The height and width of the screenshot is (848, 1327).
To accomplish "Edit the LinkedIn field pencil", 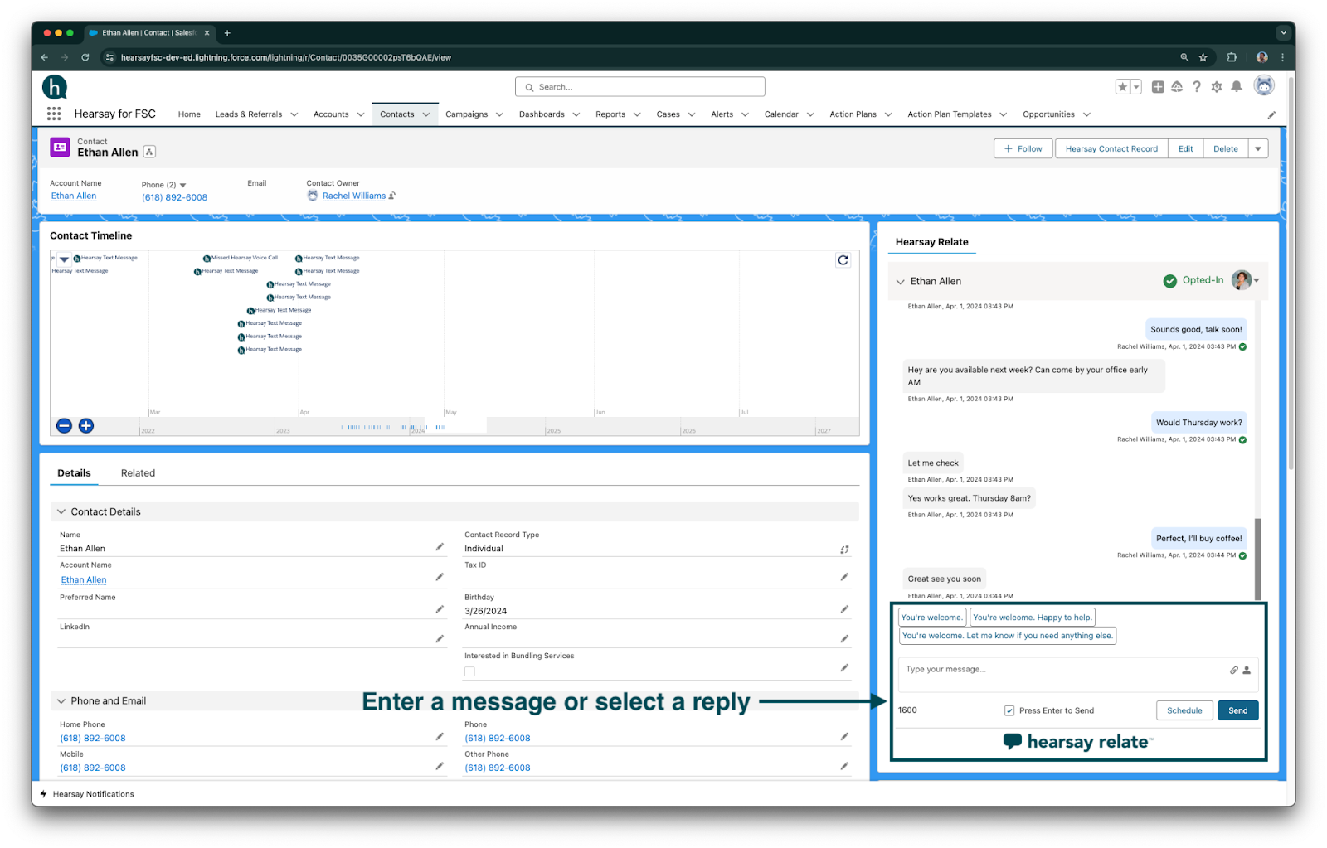I will point(440,638).
